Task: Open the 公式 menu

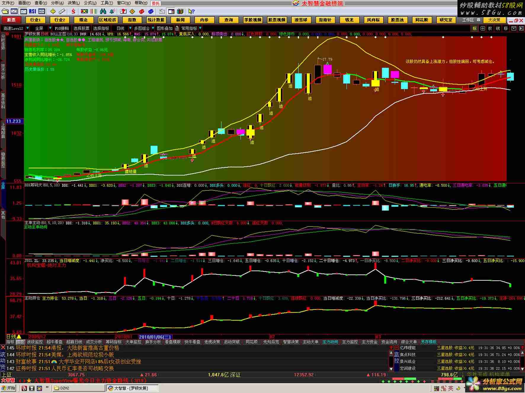Action: (90, 3)
